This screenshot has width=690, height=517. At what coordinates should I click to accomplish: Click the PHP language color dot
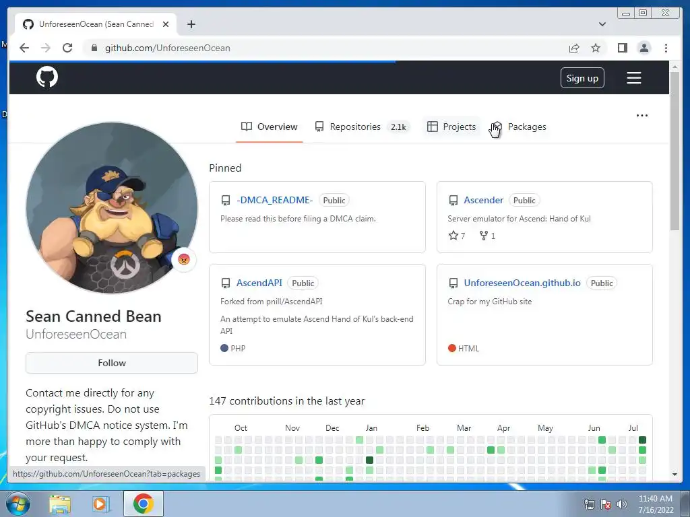(224, 348)
